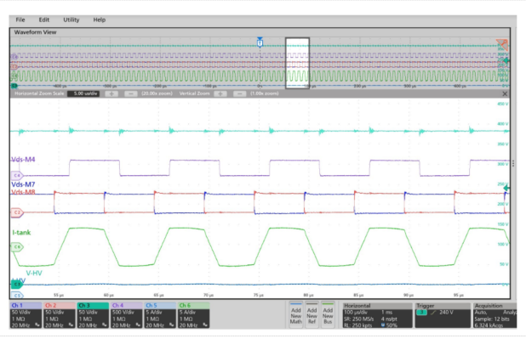Image resolution: width=526 pixels, height=339 pixels.
Task: Click the trigger rising-edge slope icon
Action: point(433,313)
